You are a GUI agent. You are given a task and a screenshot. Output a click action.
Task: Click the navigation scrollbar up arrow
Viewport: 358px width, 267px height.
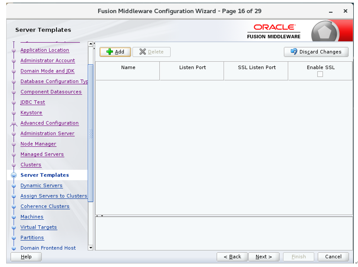(91, 44)
